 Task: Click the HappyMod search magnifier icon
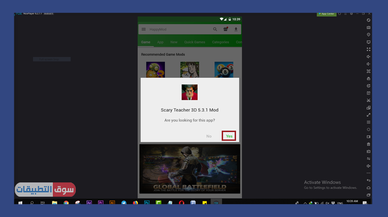[215, 29]
